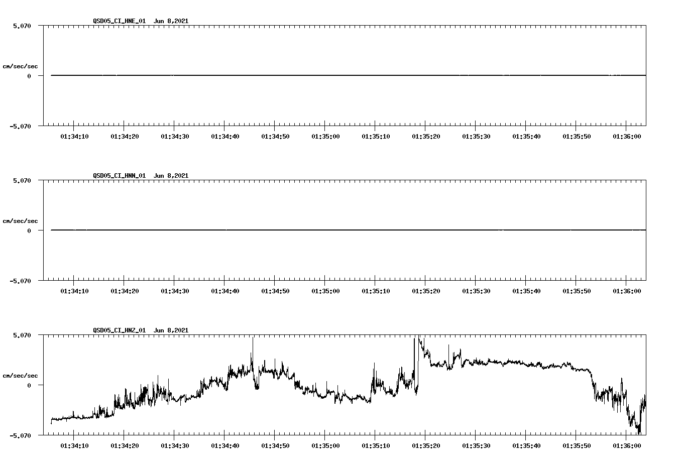682x464 pixels.
Task: Click time label 01:35:00 under HNE plot
Action: point(325,137)
